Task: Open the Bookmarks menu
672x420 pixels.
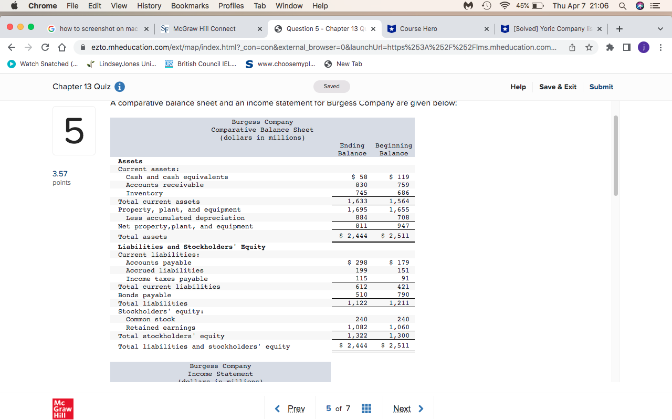Action: point(190,6)
